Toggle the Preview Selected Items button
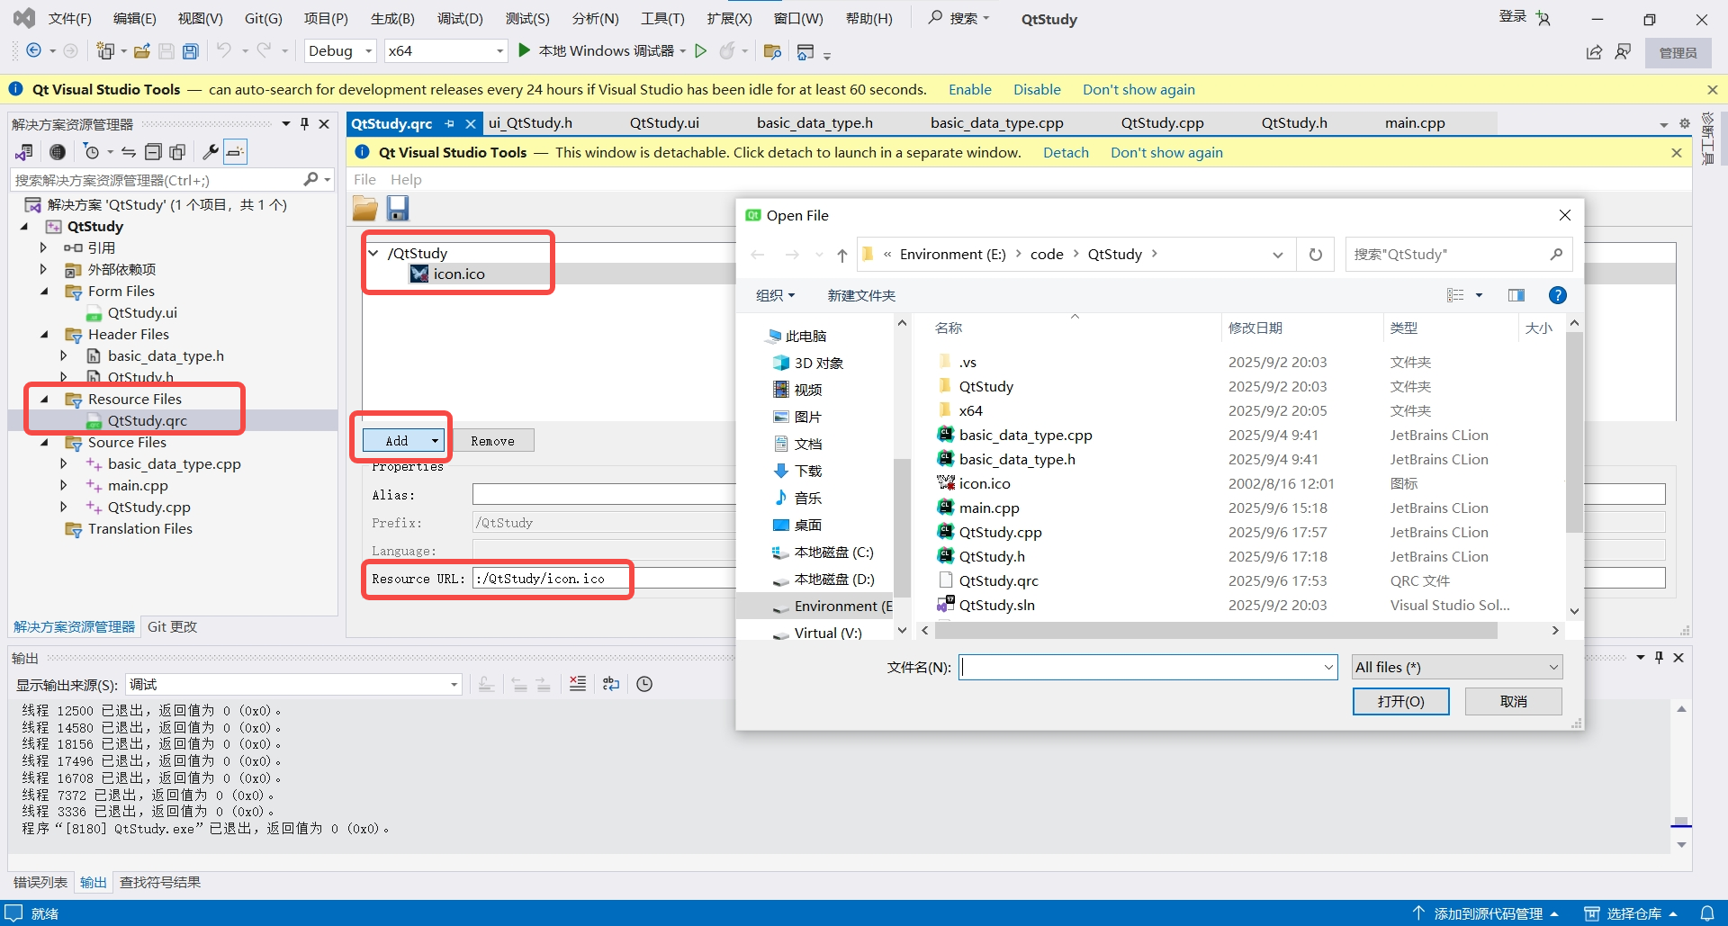The height and width of the screenshot is (926, 1728). tap(235, 152)
